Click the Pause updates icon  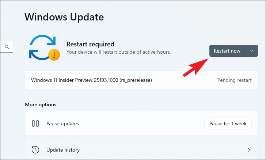click(x=35, y=123)
